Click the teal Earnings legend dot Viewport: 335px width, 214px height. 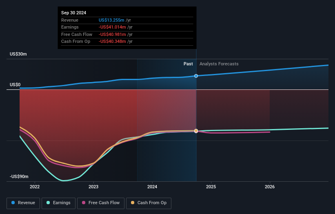point(48,203)
